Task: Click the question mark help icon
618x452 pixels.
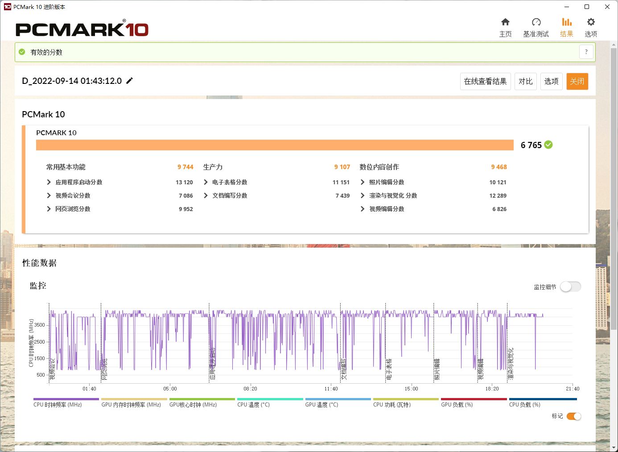Action: tap(586, 52)
